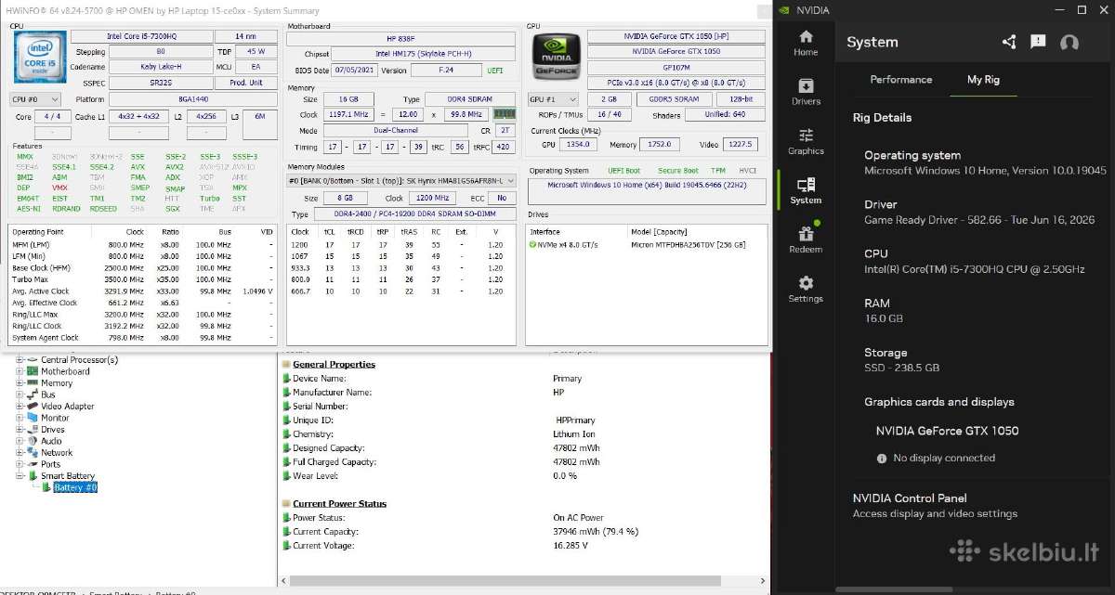Screen dimensions: 1115x595
Task: Click the Memory tree icon
Action: pos(33,382)
